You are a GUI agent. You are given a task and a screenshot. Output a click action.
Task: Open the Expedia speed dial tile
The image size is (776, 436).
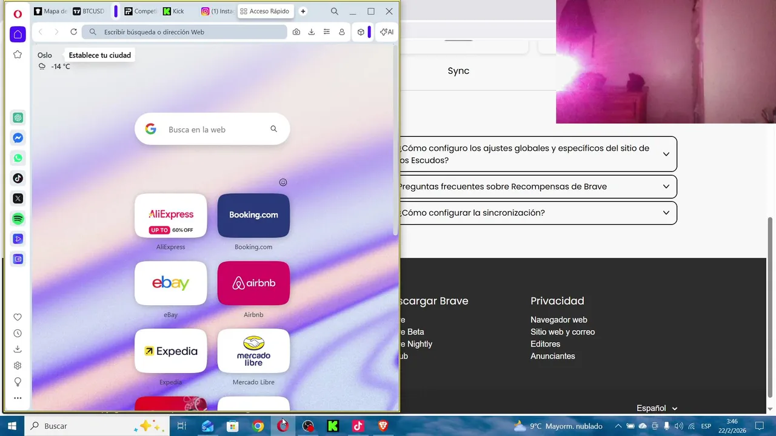click(170, 351)
